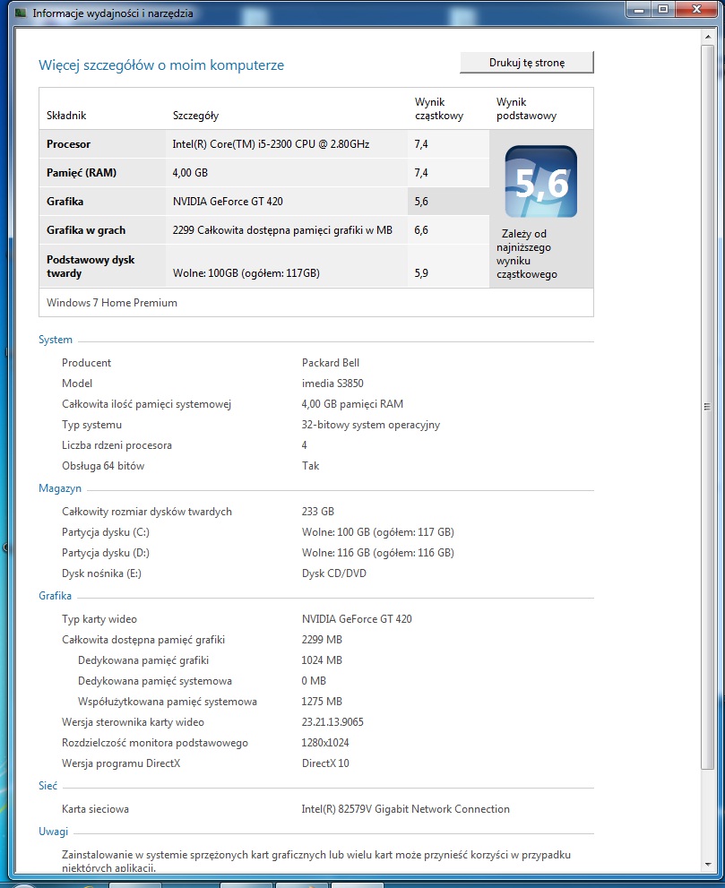Click '32-bitowy system operacyjny' value
The height and width of the screenshot is (888, 725).
click(370, 424)
